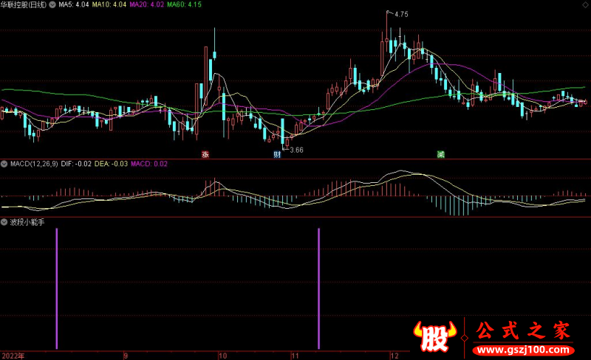Select the first purple signal bar
The image size is (591, 360).
click(56, 288)
